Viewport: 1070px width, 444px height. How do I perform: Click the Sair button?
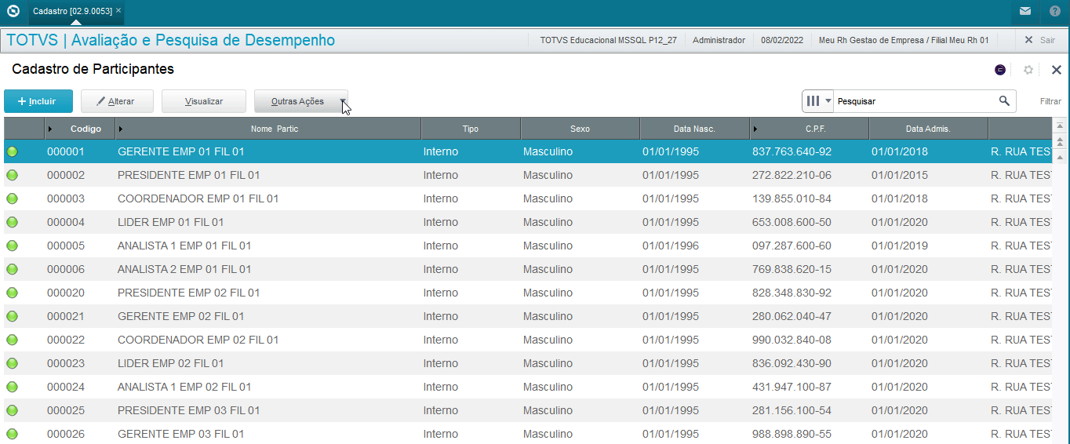(x=1039, y=40)
